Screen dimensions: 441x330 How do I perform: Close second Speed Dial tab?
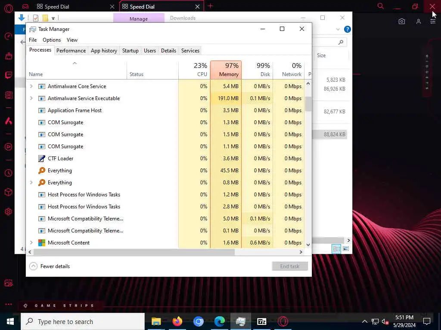point(197,6)
